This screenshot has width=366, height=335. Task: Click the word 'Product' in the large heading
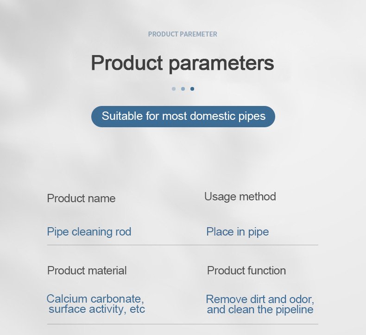click(127, 63)
